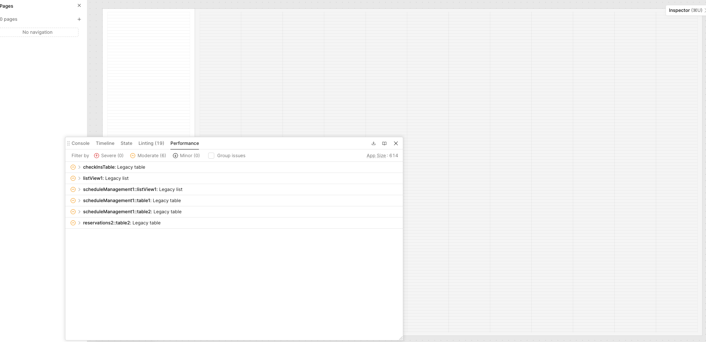This screenshot has width=706, height=342.
Task: Expand scheduleManagement1::table2 issue
Action: click(79, 212)
